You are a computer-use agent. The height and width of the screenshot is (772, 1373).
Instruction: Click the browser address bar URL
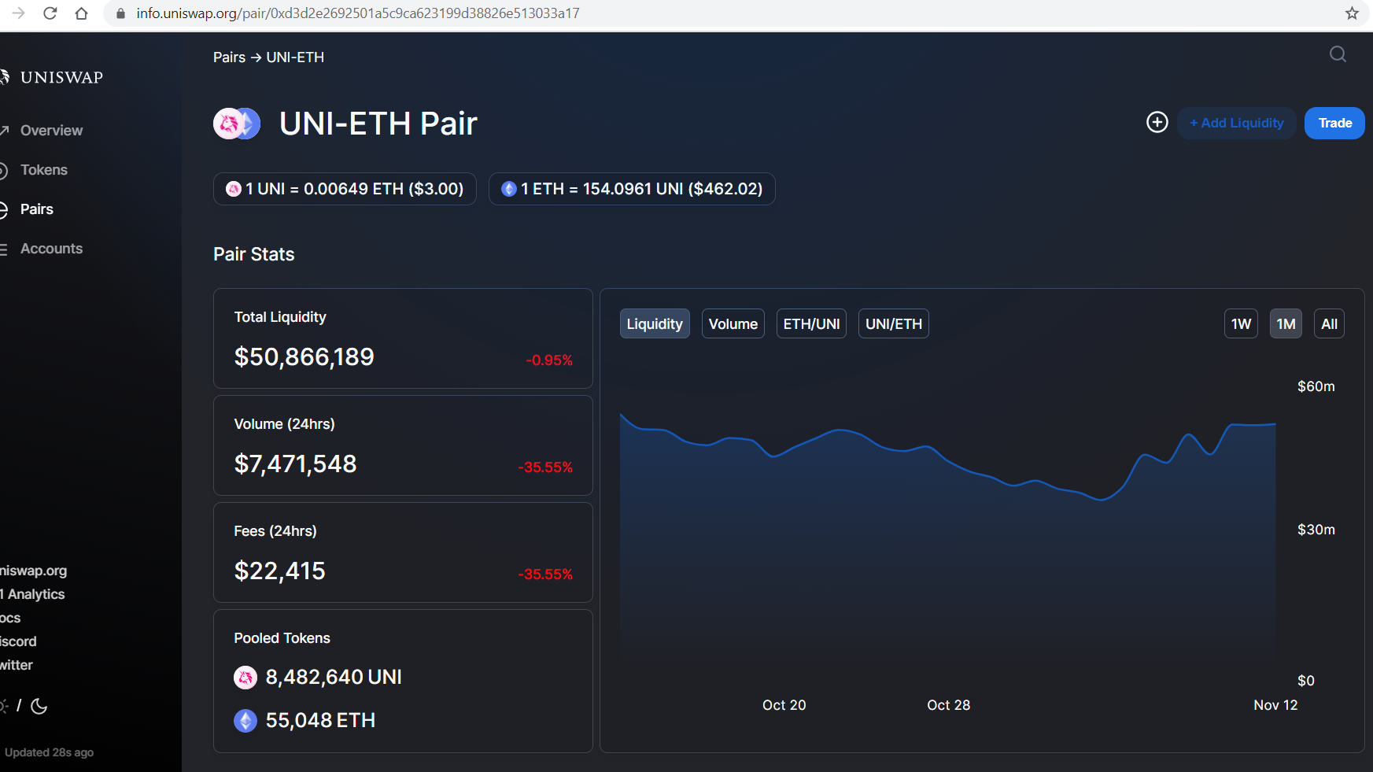358,13
